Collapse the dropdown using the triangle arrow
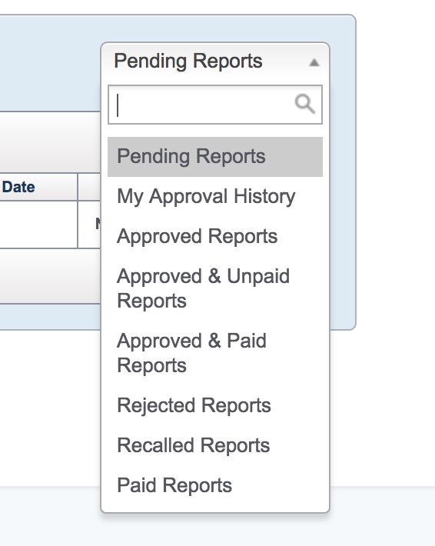The height and width of the screenshot is (546, 435). (x=314, y=62)
